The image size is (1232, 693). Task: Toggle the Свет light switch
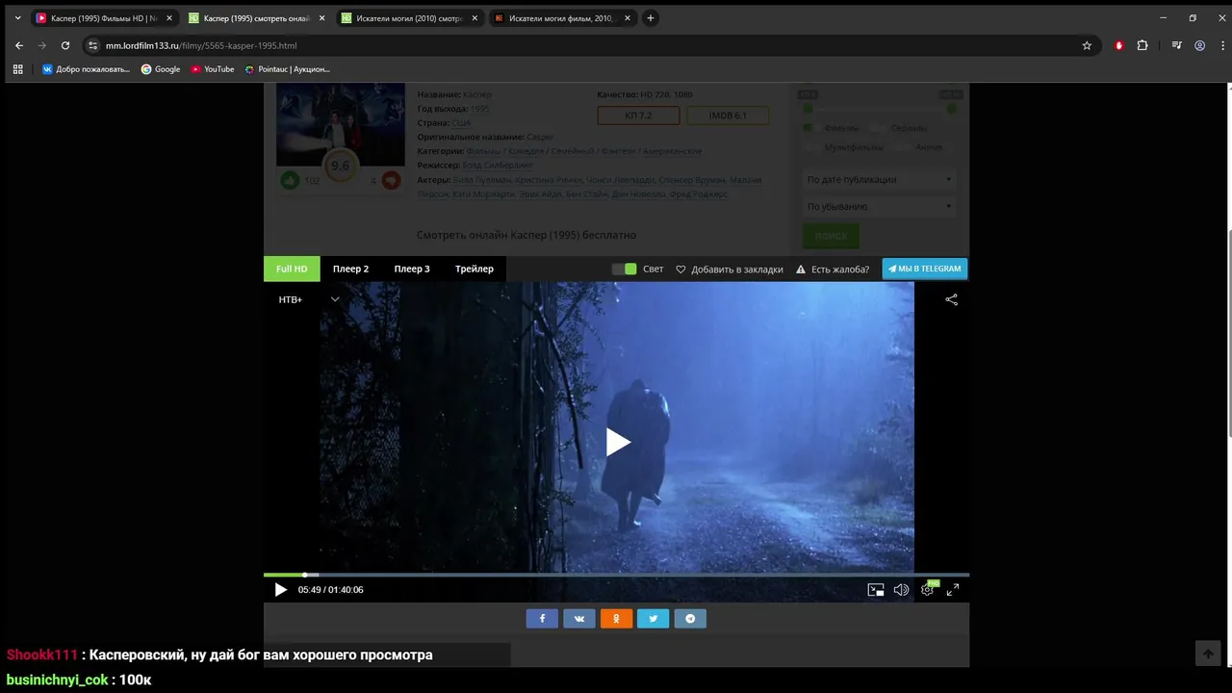[624, 269]
